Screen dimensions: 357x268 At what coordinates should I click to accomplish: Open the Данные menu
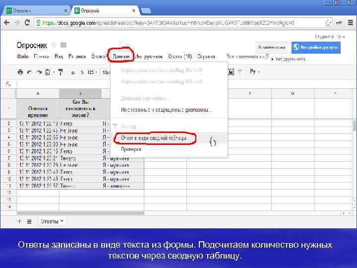[x=121, y=56]
